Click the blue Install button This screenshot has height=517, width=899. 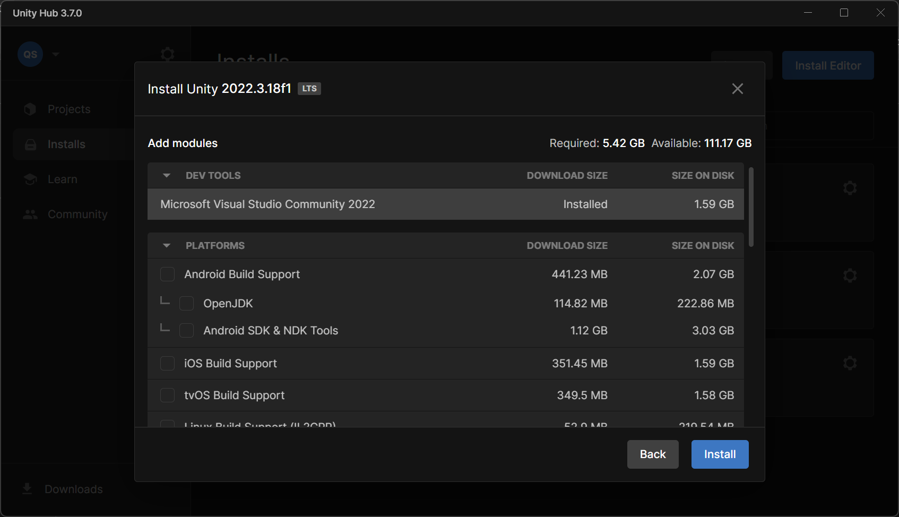[x=719, y=454]
